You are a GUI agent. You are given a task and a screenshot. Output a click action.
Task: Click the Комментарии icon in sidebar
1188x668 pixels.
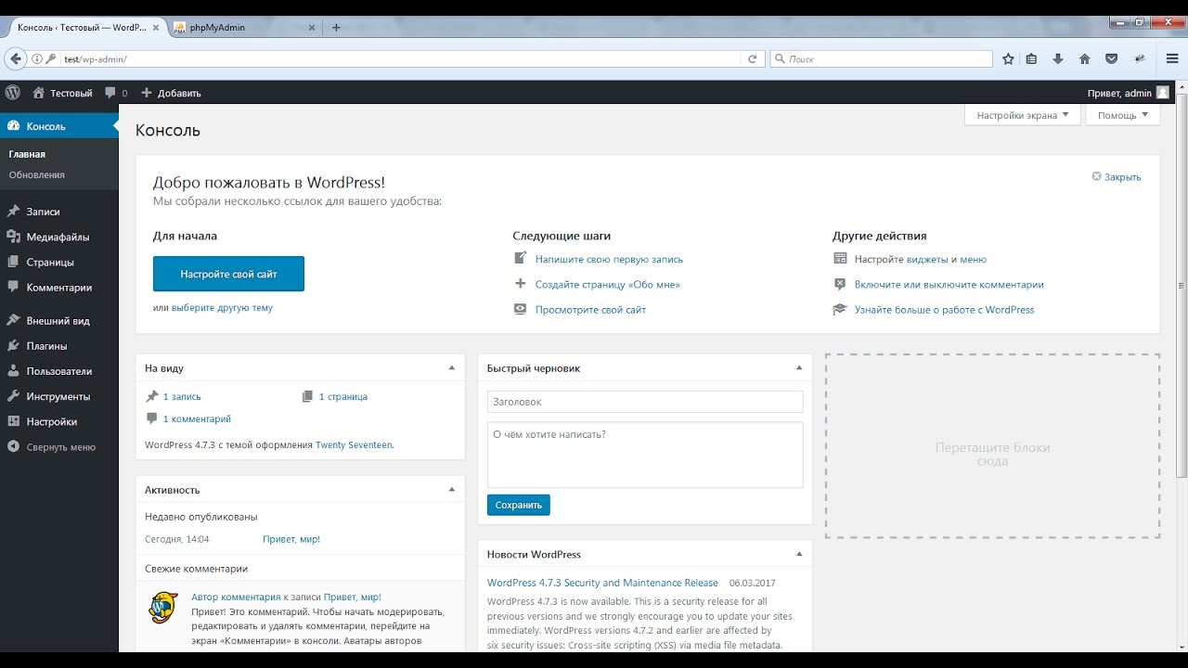pos(13,288)
